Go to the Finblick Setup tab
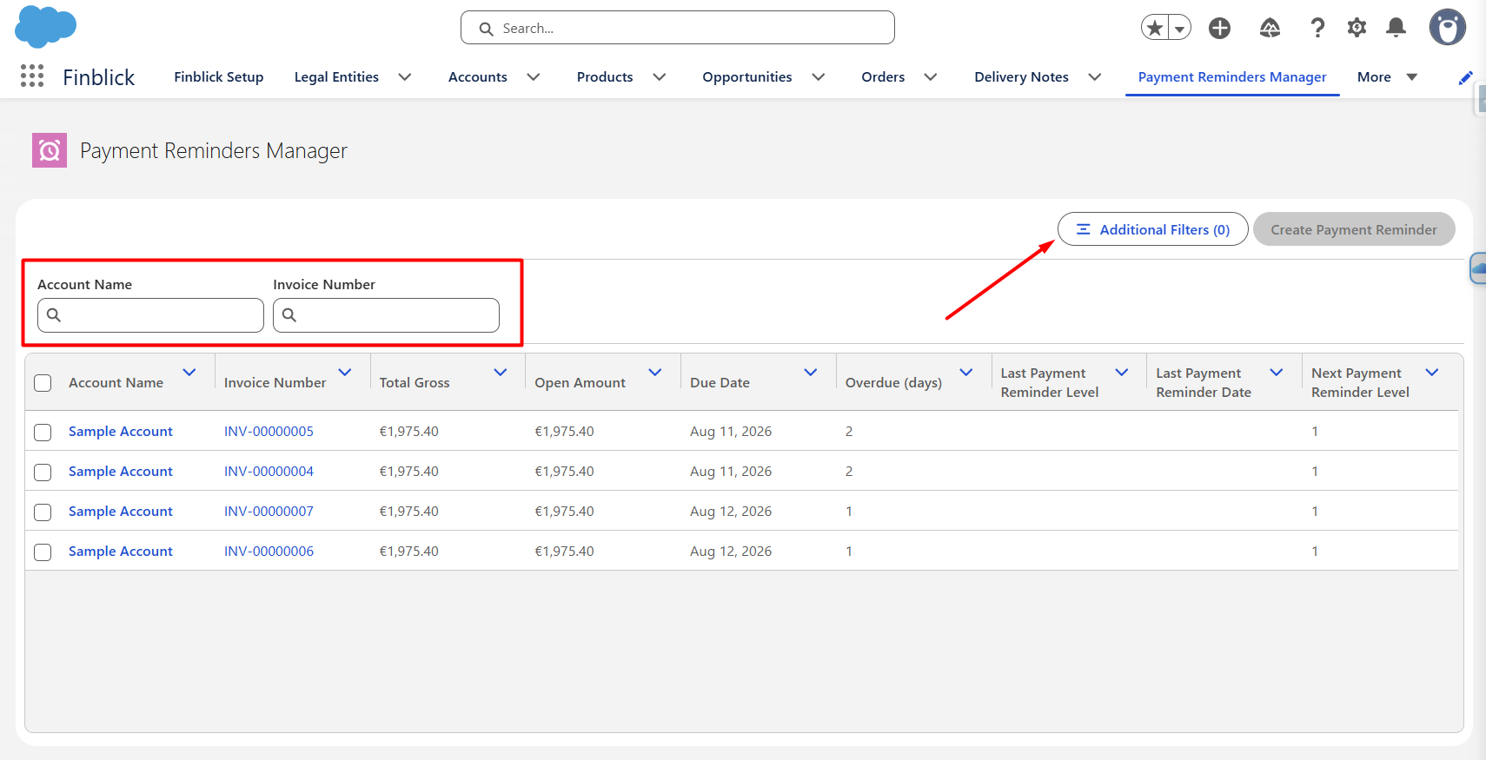Image resolution: width=1486 pixels, height=760 pixels. [219, 77]
